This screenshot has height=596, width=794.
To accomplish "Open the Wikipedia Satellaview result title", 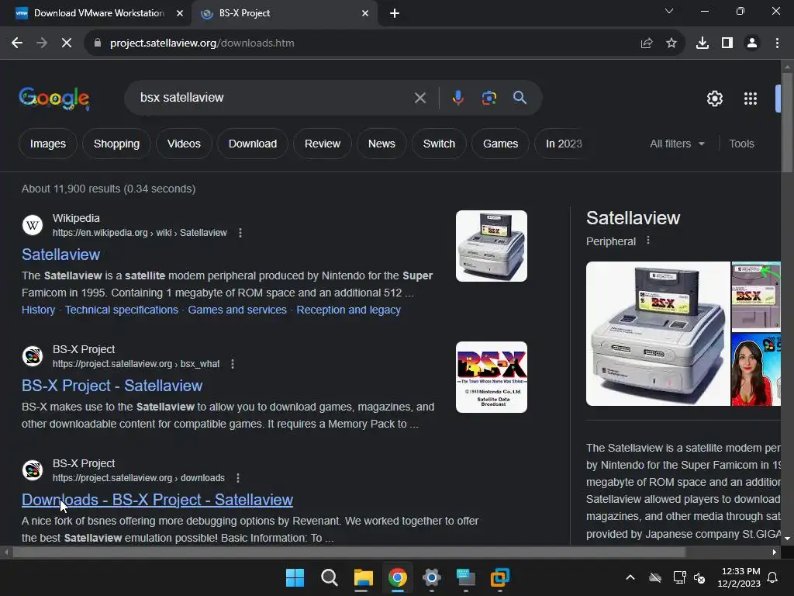I will click(60, 255).
